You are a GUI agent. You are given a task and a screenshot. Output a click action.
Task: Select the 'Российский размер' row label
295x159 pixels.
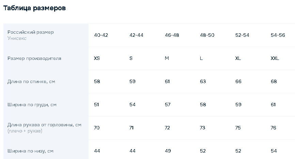pyautogui.click(x=31, y=32)
